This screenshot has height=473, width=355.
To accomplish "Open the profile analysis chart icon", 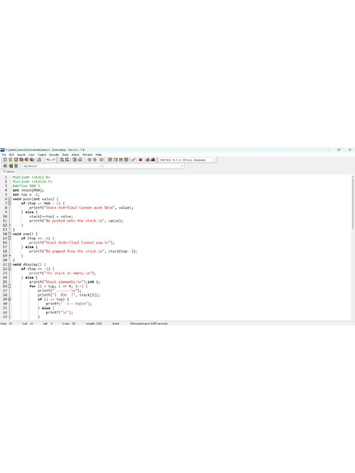I will click(x=147, y=160).
